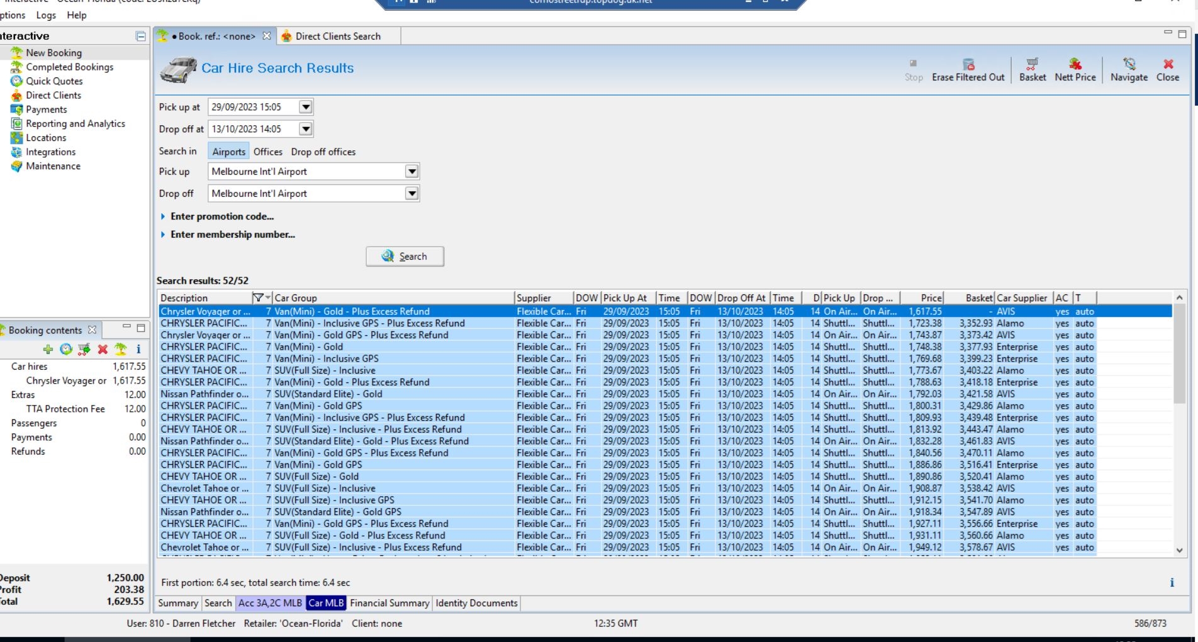The width and height of the screenshot is (1198, 642).
Task: Sort results by Car Group column header
Action: coord(393,297)
